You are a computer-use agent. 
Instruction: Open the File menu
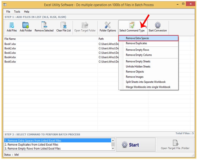tap(8, 11)
